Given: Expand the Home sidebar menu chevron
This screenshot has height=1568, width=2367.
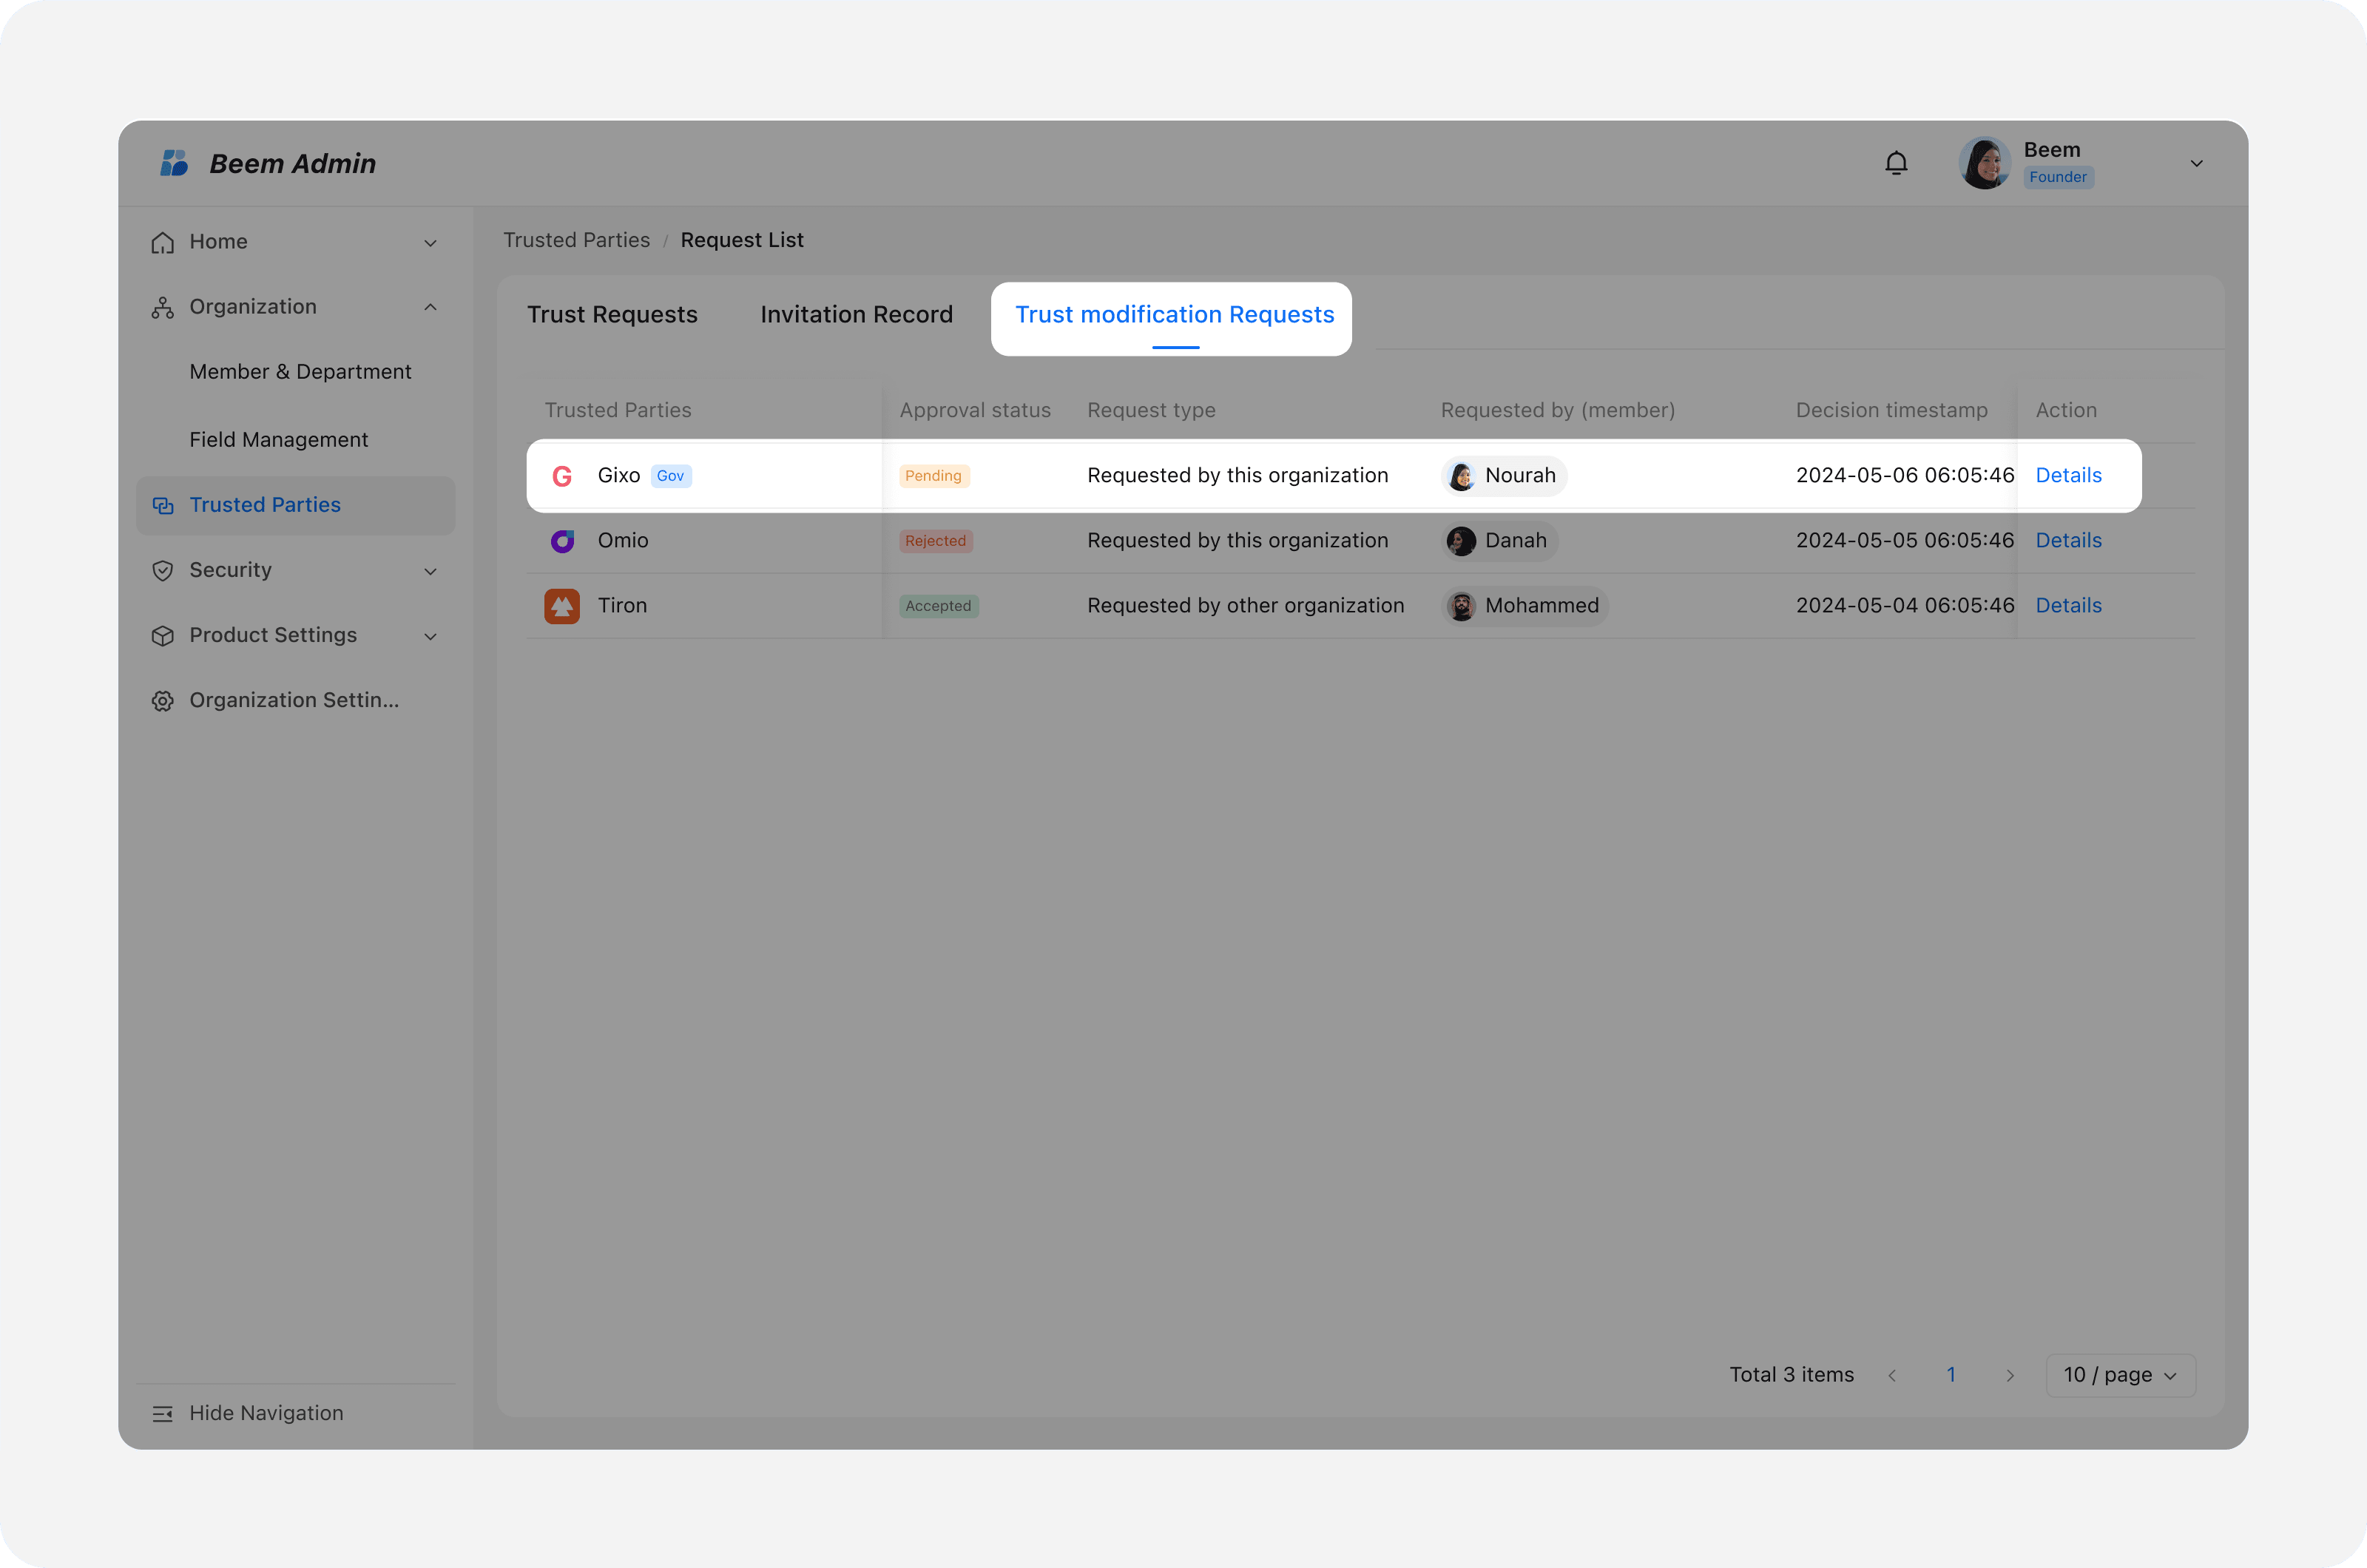Looking at the screenshot, I should [431, 243].
